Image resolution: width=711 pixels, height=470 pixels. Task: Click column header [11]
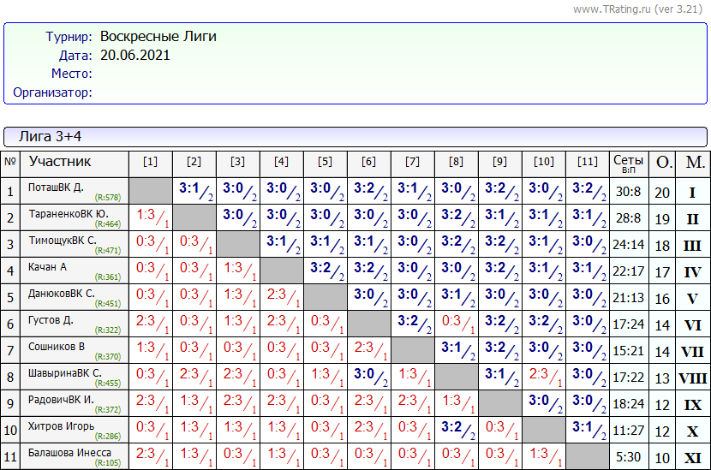click(587, 162)
